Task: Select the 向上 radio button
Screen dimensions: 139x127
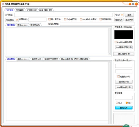Action: [117, 103]
